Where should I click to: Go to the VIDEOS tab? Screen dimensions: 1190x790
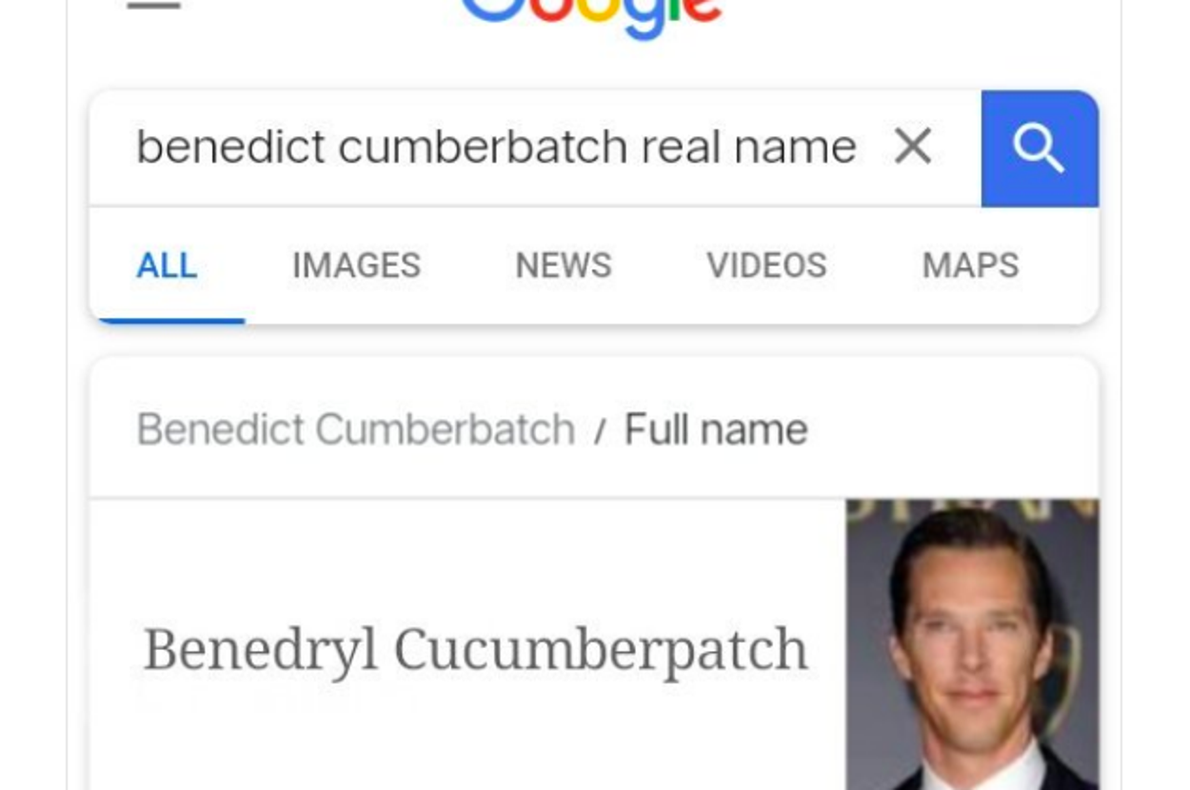766,266
